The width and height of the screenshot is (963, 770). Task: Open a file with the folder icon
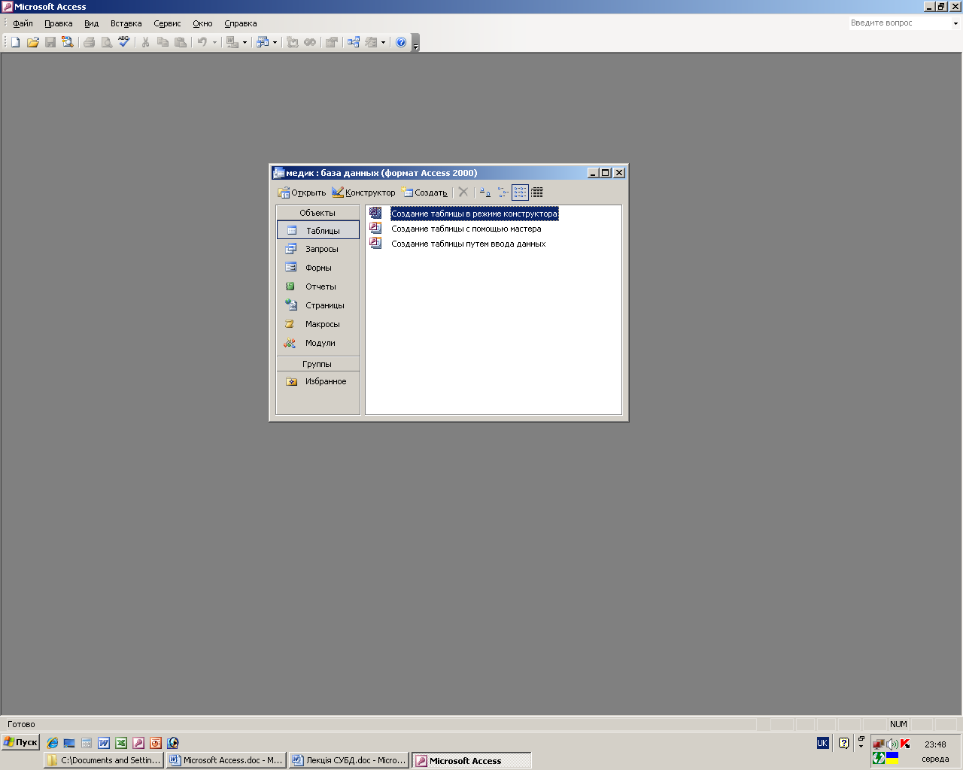coord(32,42)
